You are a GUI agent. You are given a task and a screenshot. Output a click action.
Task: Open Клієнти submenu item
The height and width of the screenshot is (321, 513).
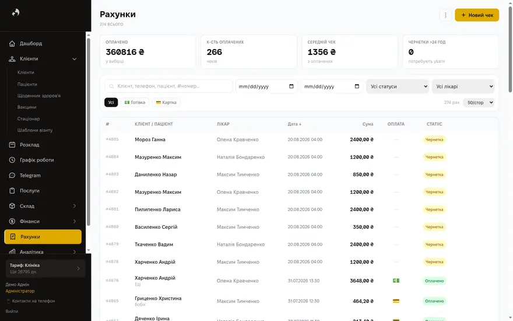tap(26, 72)
